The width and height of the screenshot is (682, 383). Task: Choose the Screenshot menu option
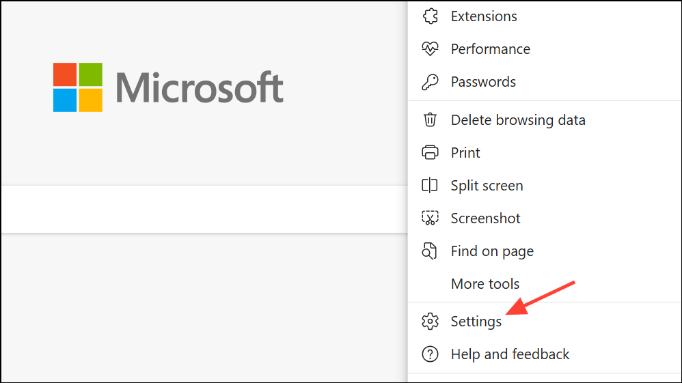tap(545, 218)
